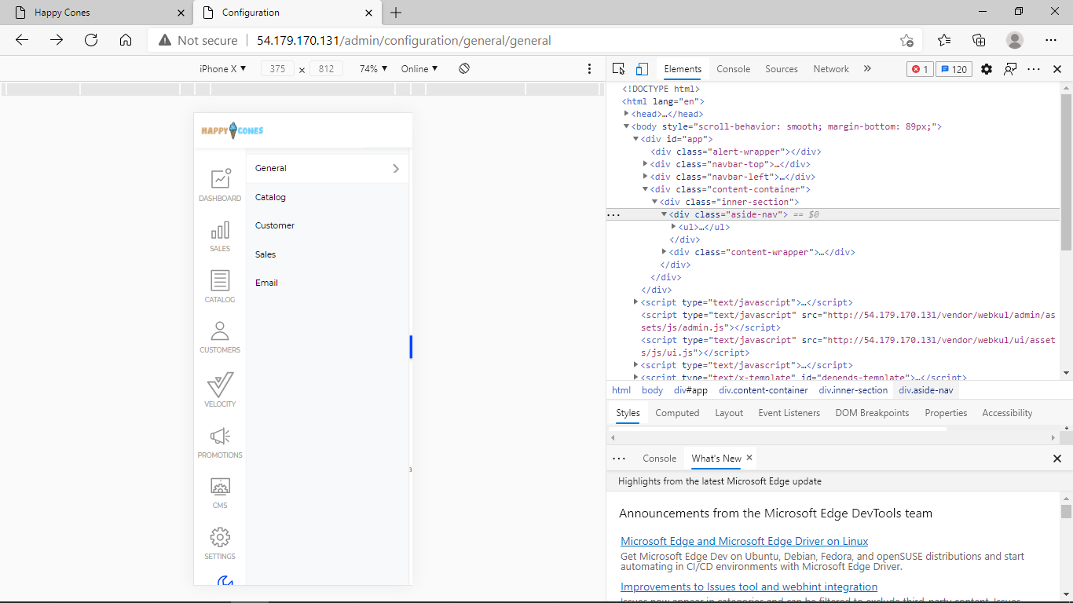Open the iPhone X device dropdown
Image resolution: width=1073 pixels, height=603 pixels.
[223, 69]
